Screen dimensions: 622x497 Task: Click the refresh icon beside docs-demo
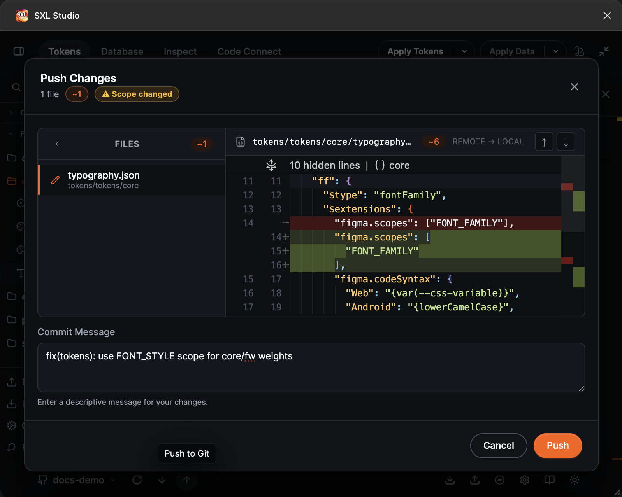coord(137,480)
